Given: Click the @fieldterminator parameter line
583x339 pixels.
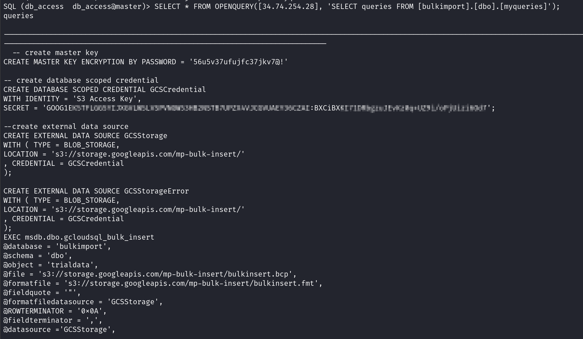Looking at the screenshot, I should pyautogui.click(x=53, y=320).
